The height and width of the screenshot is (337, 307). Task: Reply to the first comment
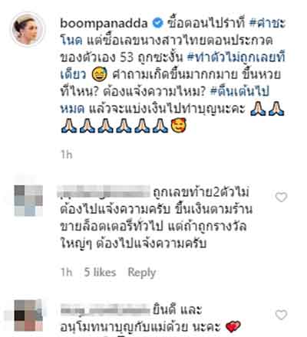pyautogui.click(x=142, y=272)
